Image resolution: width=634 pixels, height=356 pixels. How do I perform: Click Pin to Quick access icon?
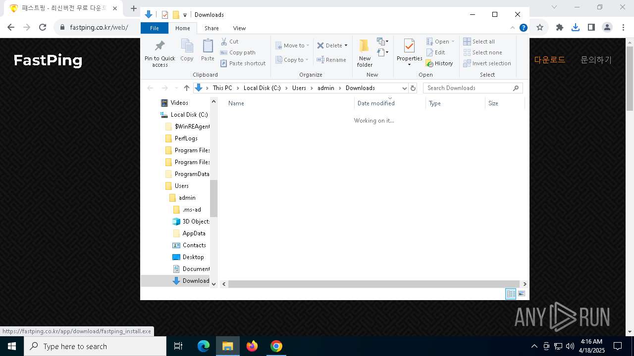tap(159, 46)
